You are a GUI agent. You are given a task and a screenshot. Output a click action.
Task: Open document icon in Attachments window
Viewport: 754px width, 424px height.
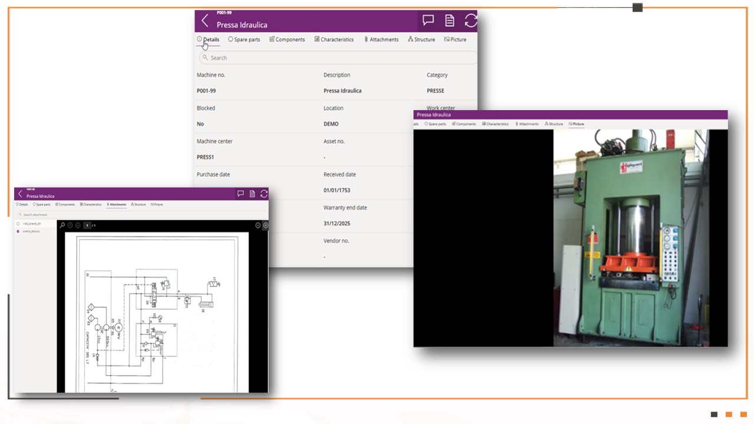click(252, 194)
